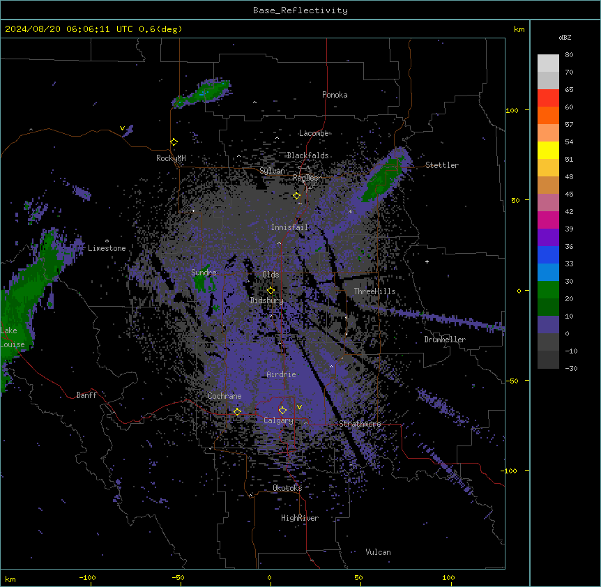The image size is (601, 587).
Task: Click the Lacombe city label
Action: (314, 133)
